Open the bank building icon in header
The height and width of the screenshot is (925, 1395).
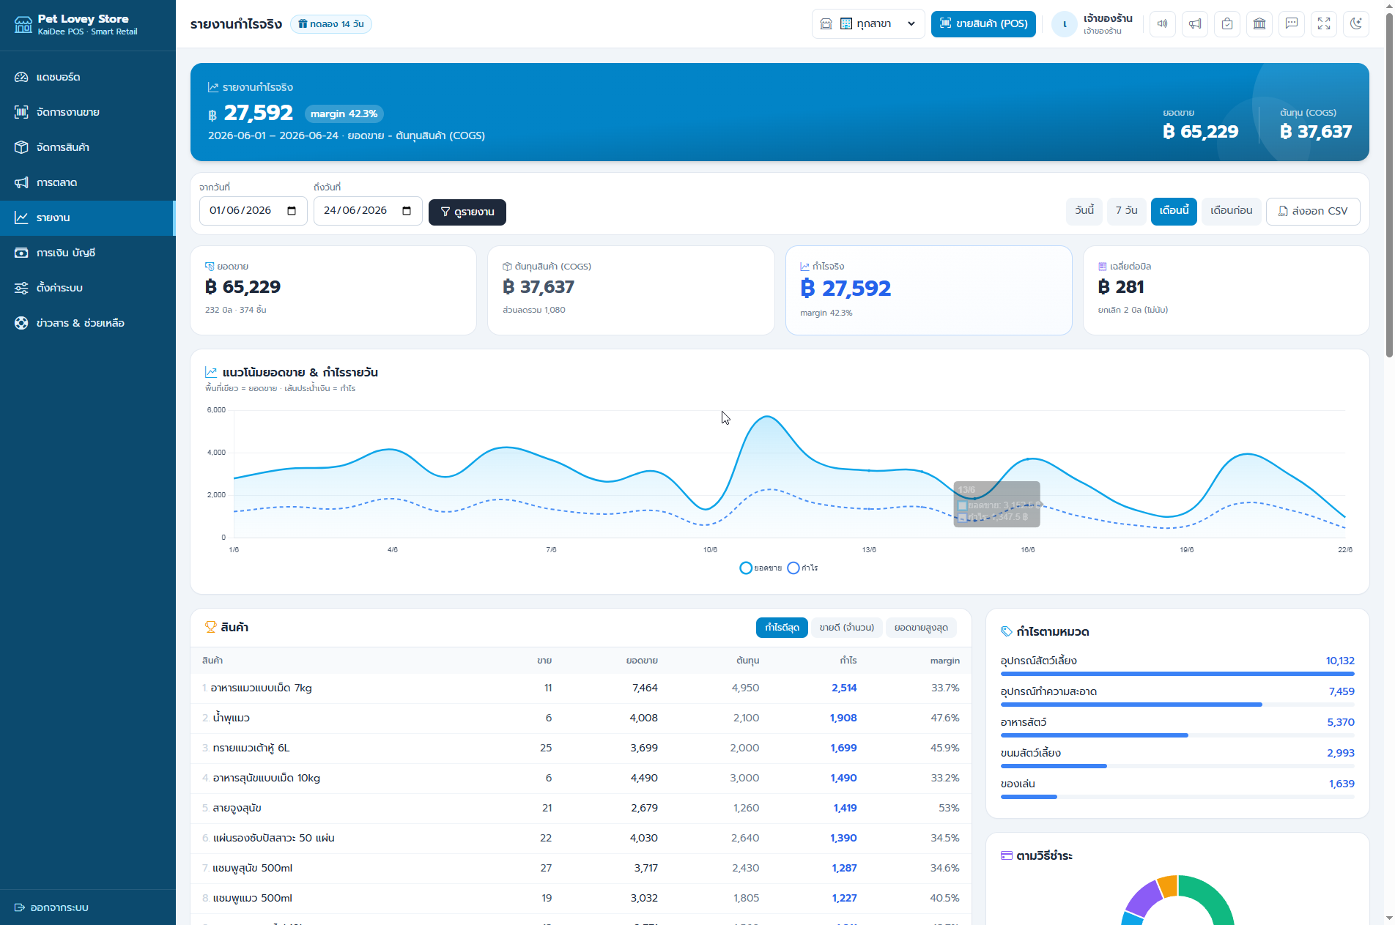[x=1259, y=23]
